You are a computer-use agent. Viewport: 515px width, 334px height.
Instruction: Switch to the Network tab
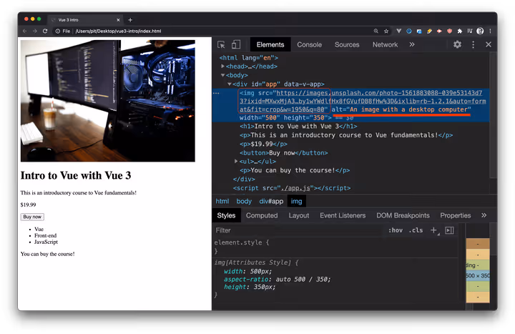(385, 44)
